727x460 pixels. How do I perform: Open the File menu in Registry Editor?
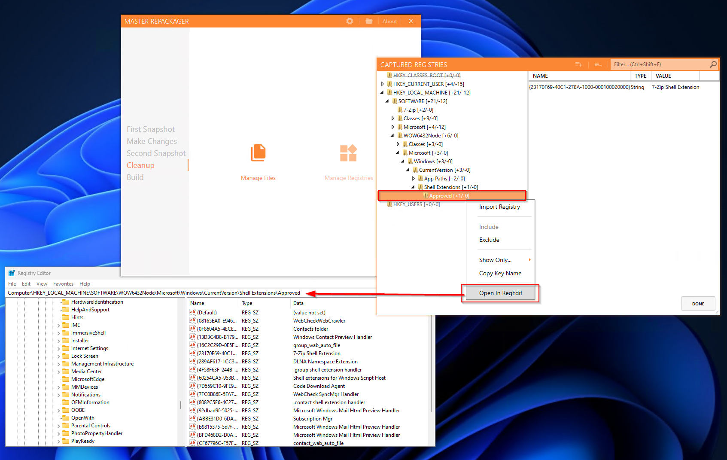(x=12, y=284)
